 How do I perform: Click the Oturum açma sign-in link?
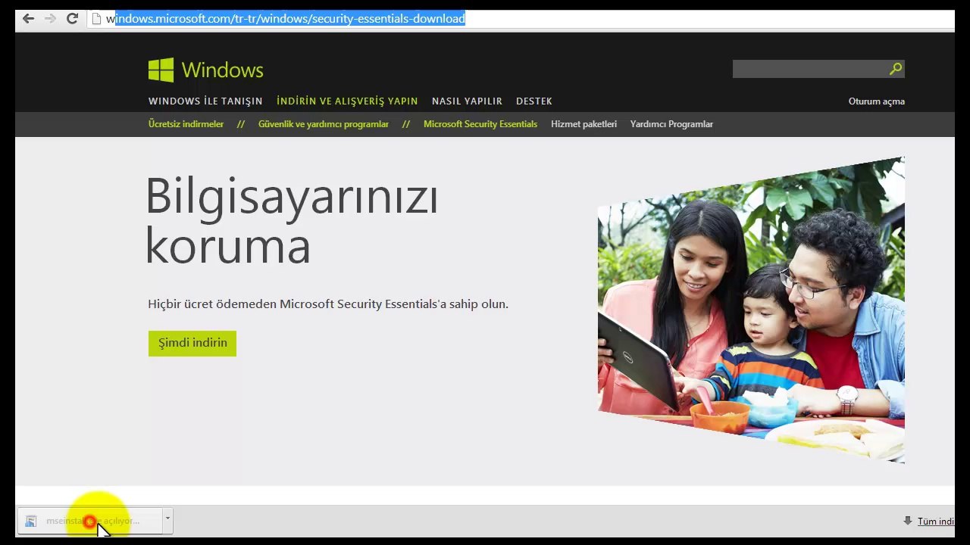pos(877,101)
